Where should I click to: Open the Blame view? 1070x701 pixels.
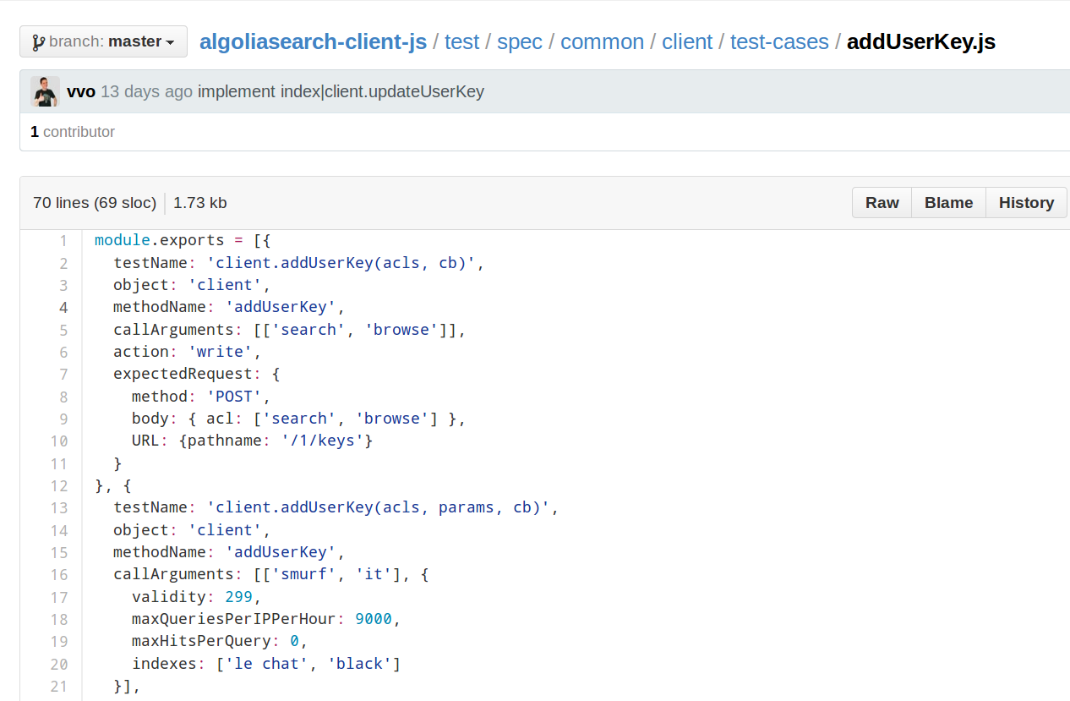point(948,203)
